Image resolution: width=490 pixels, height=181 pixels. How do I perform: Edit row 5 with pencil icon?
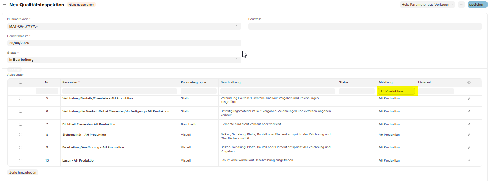469,99
